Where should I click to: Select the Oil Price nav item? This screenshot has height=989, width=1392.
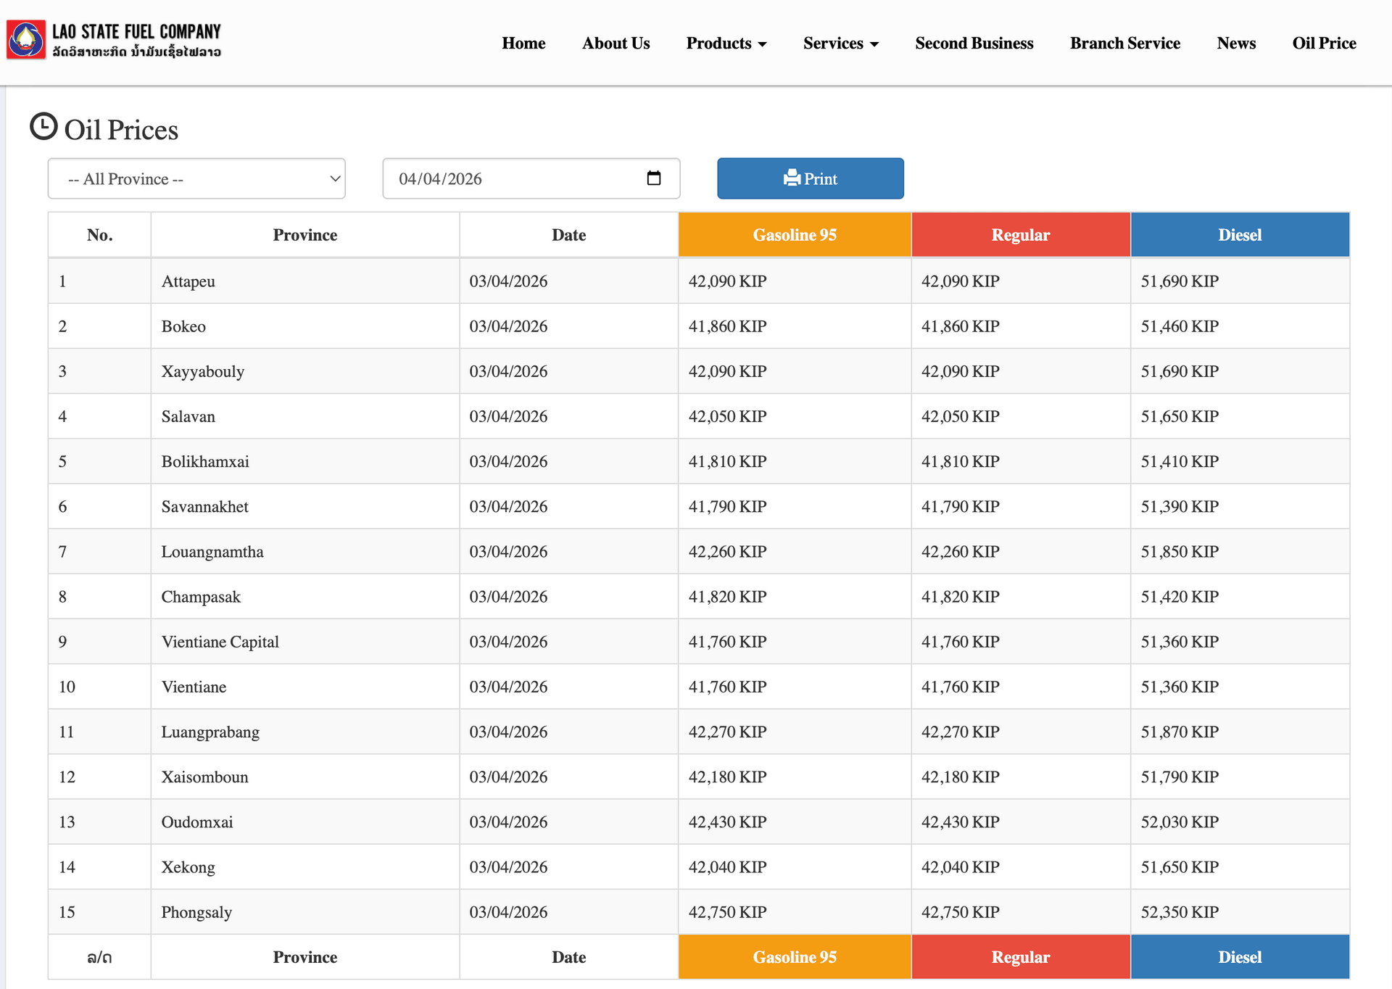(x=1324, y=44)
